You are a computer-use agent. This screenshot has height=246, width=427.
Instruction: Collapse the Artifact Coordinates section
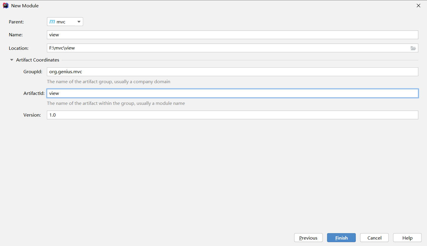(x=12, y=60)
